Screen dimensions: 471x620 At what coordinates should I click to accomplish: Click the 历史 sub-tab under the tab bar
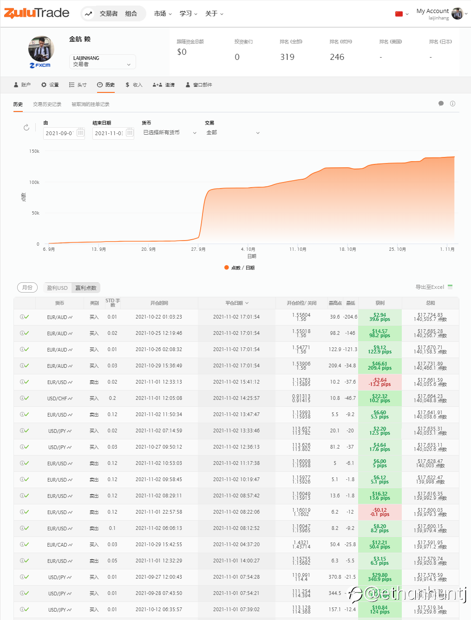point(18,104)
